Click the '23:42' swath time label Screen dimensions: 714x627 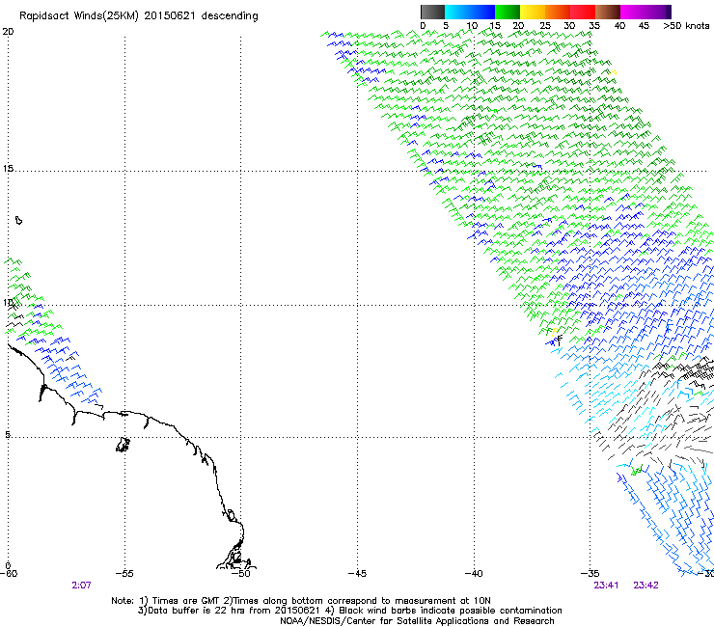coord(645,586)
